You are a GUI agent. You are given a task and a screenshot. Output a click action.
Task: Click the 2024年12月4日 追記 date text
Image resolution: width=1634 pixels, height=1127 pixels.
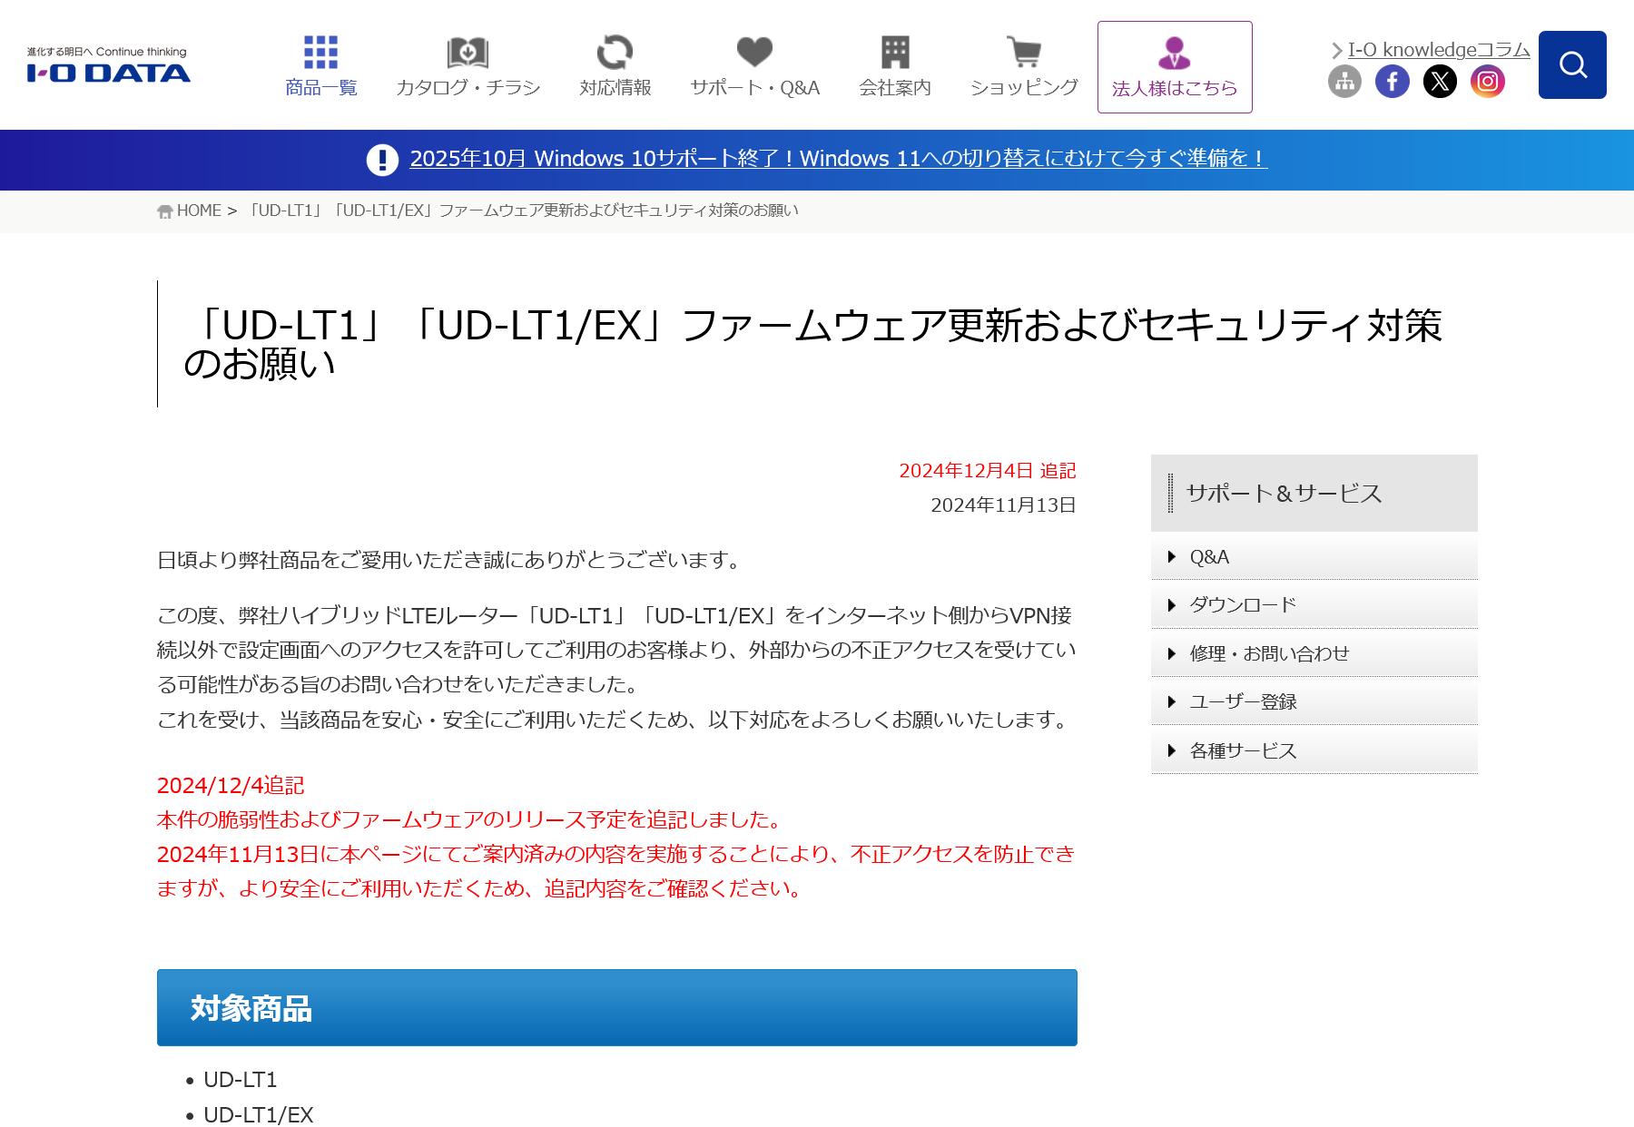[987, 471]
